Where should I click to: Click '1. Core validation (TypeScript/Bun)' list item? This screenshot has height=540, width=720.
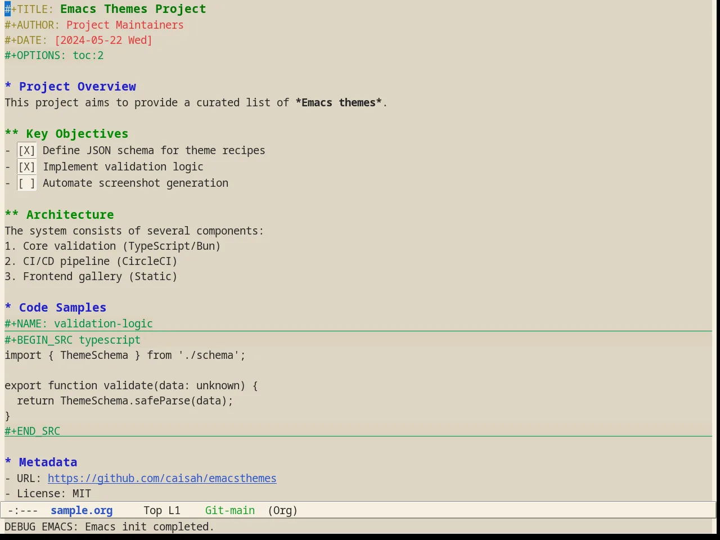point(112,246)
